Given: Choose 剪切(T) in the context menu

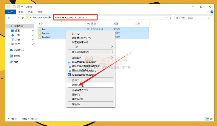Looking at the screenshot, I should [x=90, y=80].
